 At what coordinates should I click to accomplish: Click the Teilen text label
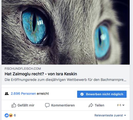99,105
